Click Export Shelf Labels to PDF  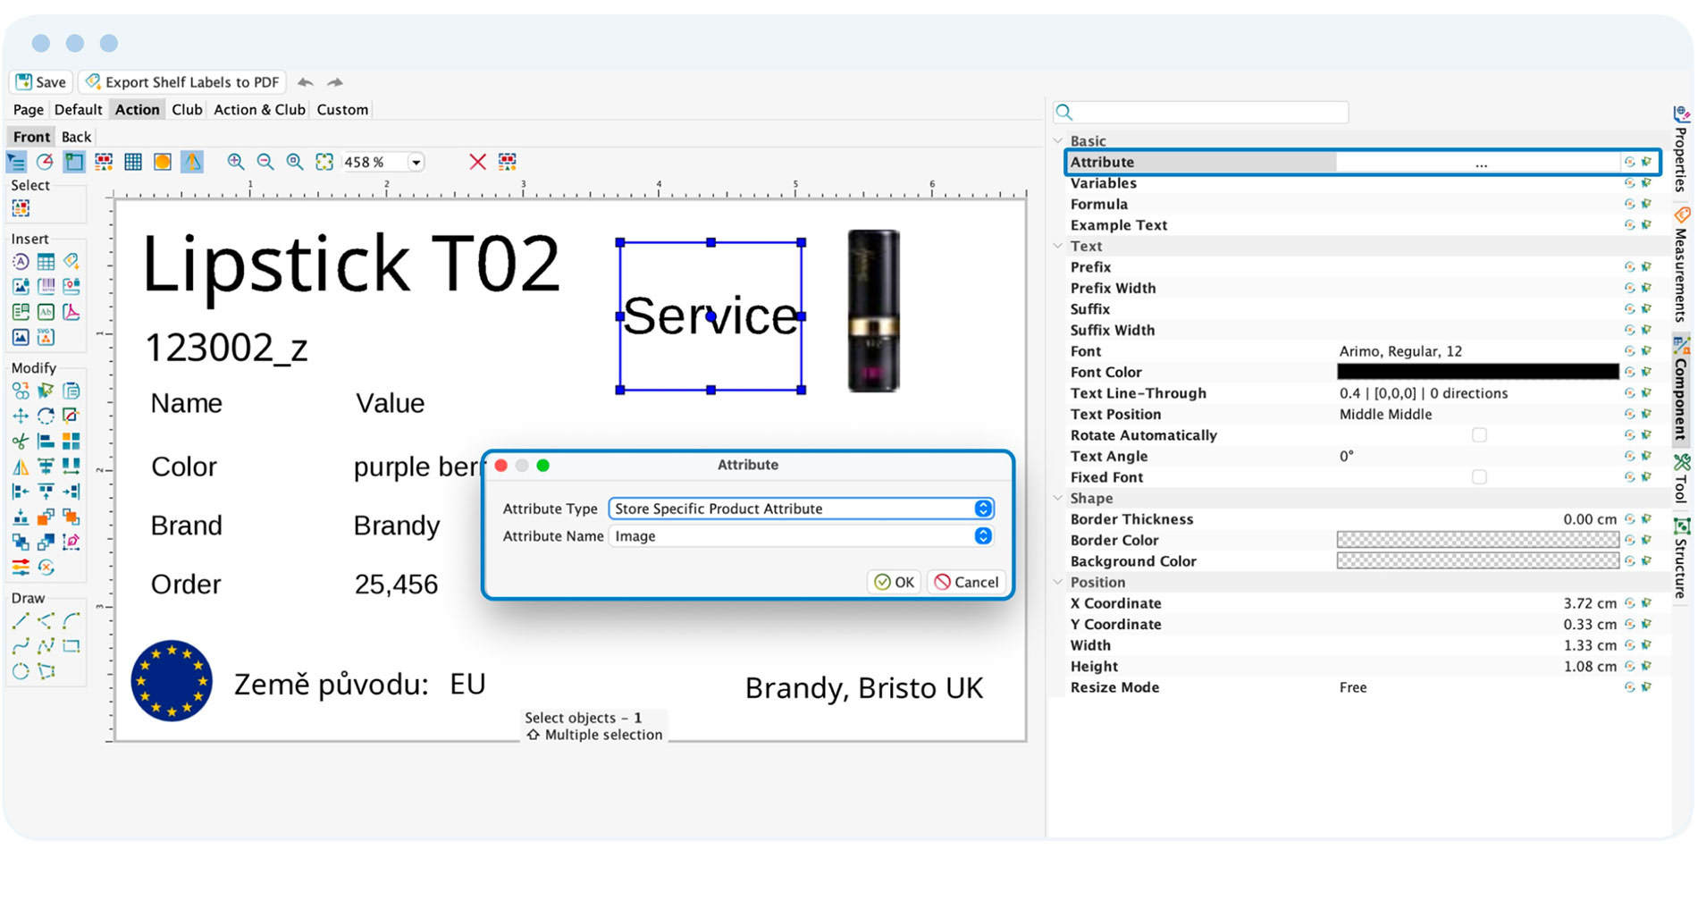(183, 82)
